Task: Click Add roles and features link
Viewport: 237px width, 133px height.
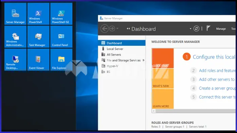Action: click(x=217, y=71)
